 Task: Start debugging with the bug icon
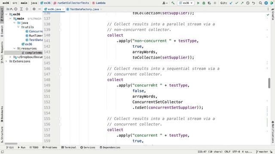click(204, 3)
